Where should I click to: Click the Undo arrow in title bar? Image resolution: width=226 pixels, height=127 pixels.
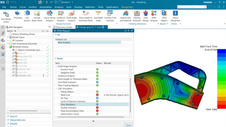12,2
